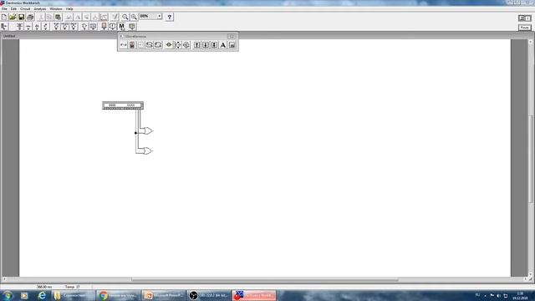The height and width of the screenshot is (301, 535).
Task: Open the Transistors parts bin
Action: click(45, 27)
